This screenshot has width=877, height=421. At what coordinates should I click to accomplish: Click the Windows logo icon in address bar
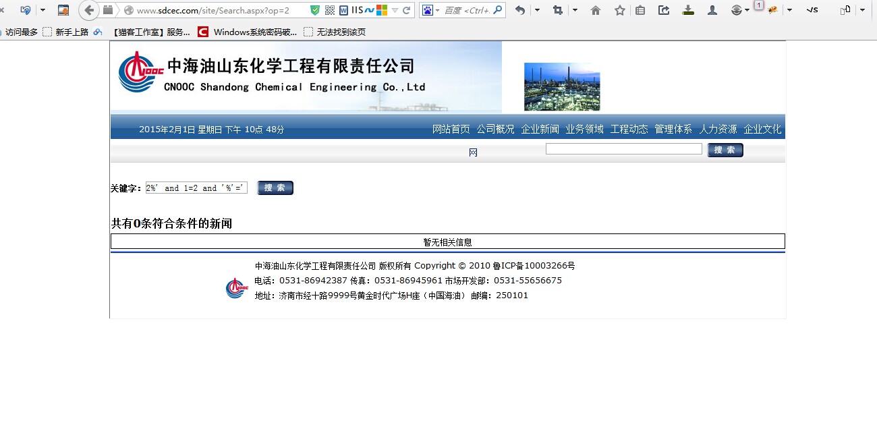click(382, 10)
